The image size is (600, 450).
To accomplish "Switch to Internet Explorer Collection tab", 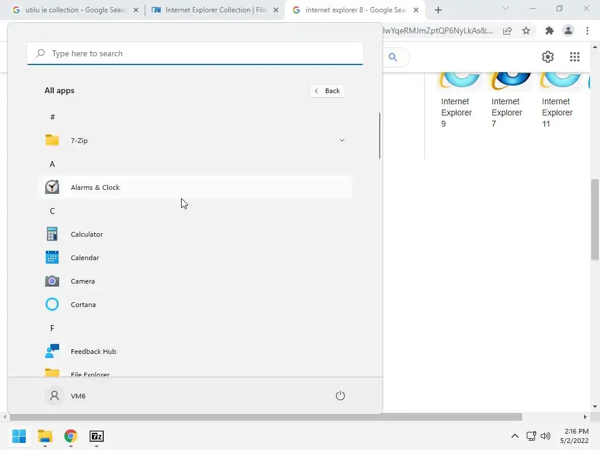I will 216,10.
